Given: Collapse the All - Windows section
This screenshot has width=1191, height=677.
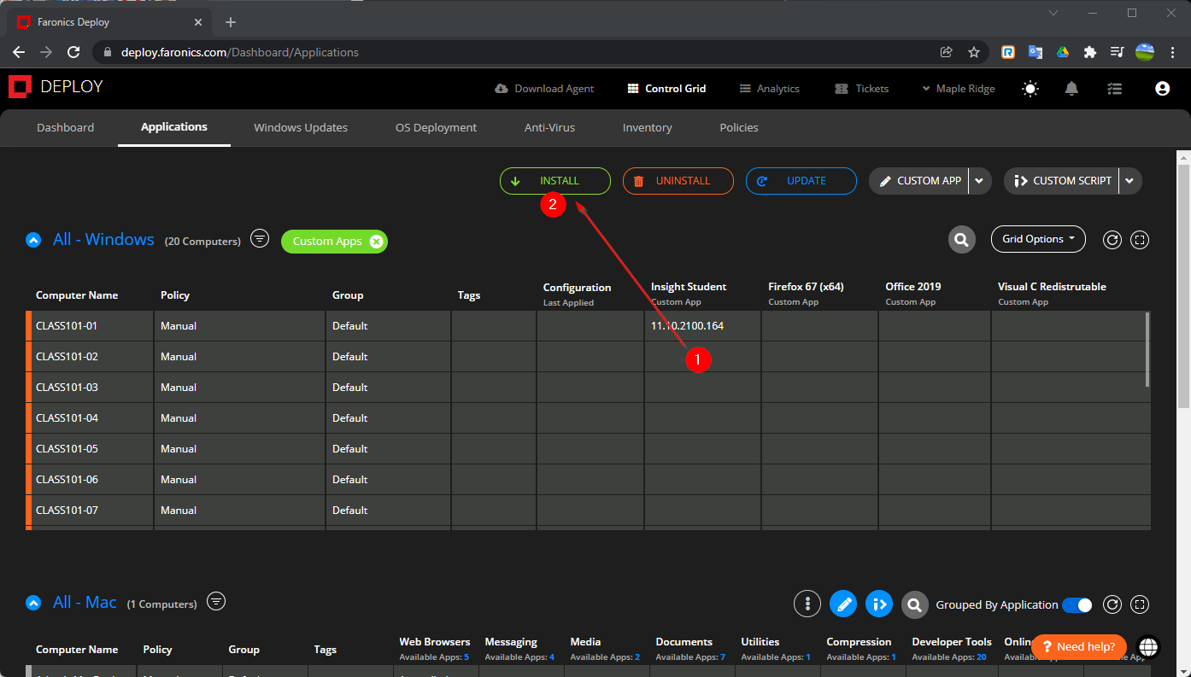Looking at the screenshot, I should 33,241.
